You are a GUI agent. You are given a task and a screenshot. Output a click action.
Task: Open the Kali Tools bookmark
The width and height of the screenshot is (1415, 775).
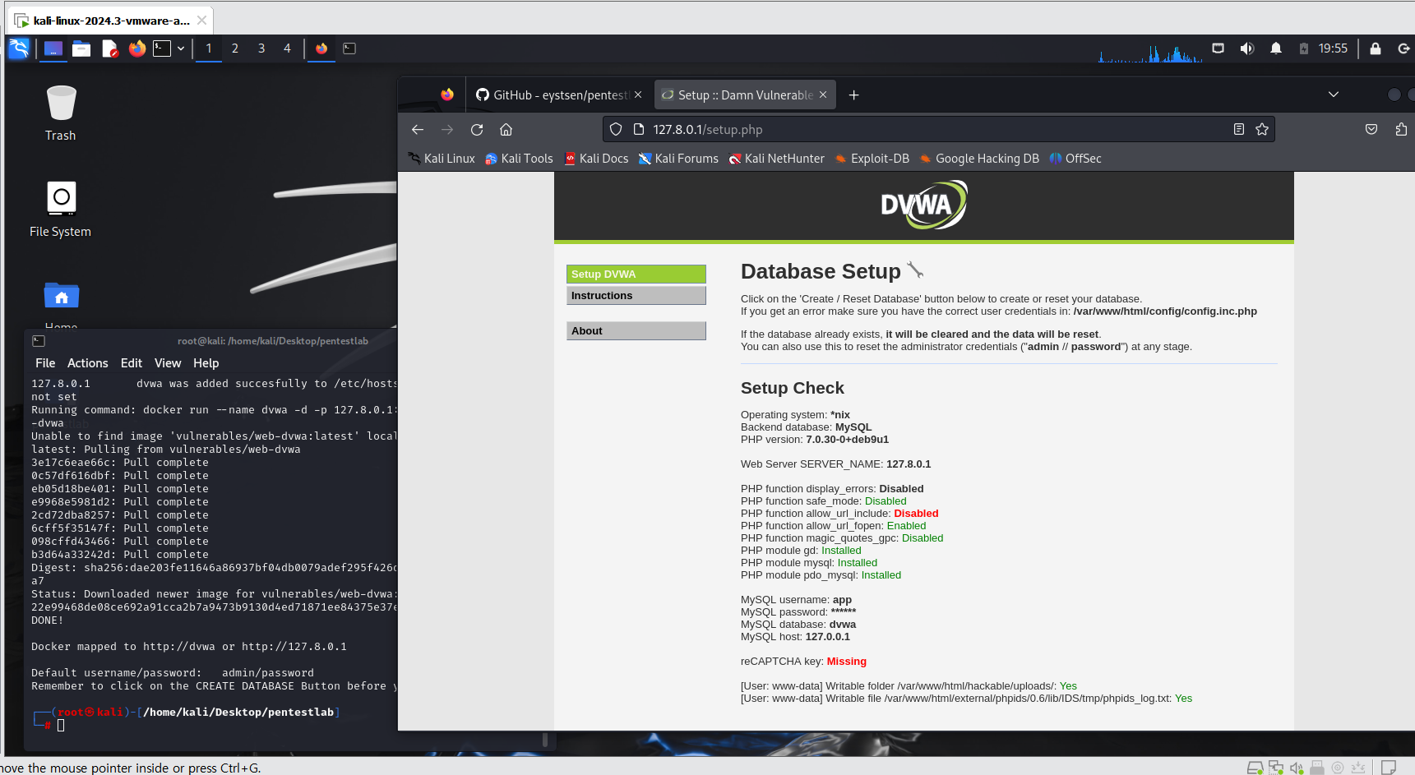click(x=519, y=159)
